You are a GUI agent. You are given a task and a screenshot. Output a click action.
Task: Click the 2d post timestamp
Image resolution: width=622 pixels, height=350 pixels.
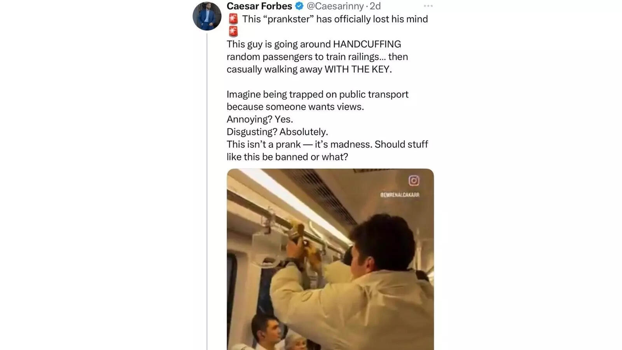click(x=375, y=6)
